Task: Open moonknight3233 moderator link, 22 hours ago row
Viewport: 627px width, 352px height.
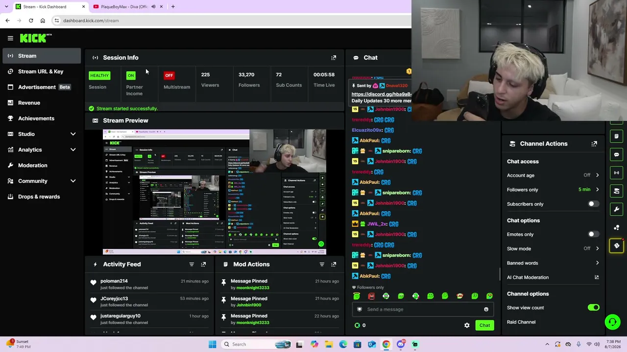Action: pyautogui.click(x=253, y=323)
